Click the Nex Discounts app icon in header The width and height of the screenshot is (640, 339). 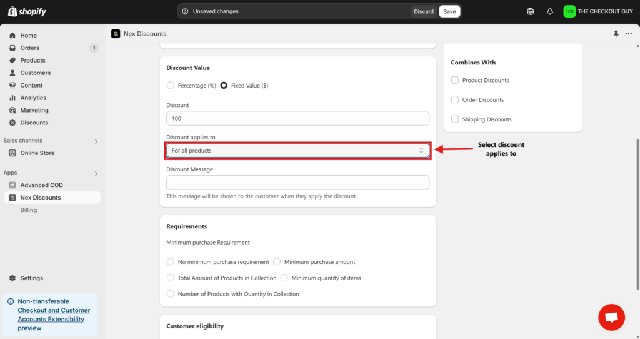pos(116,34)
